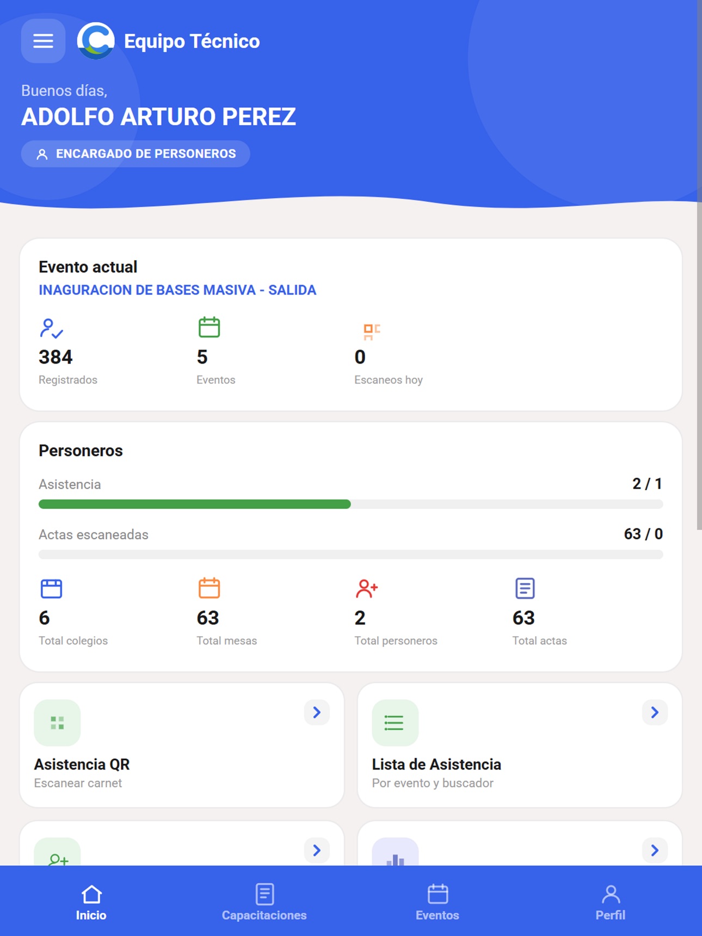
Task: Click the Personeros section heading
Action: [x=81, y=451]
